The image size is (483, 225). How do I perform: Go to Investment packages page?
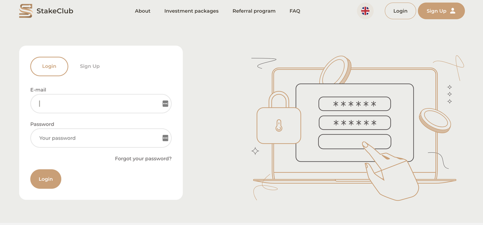tap(191, 11)
